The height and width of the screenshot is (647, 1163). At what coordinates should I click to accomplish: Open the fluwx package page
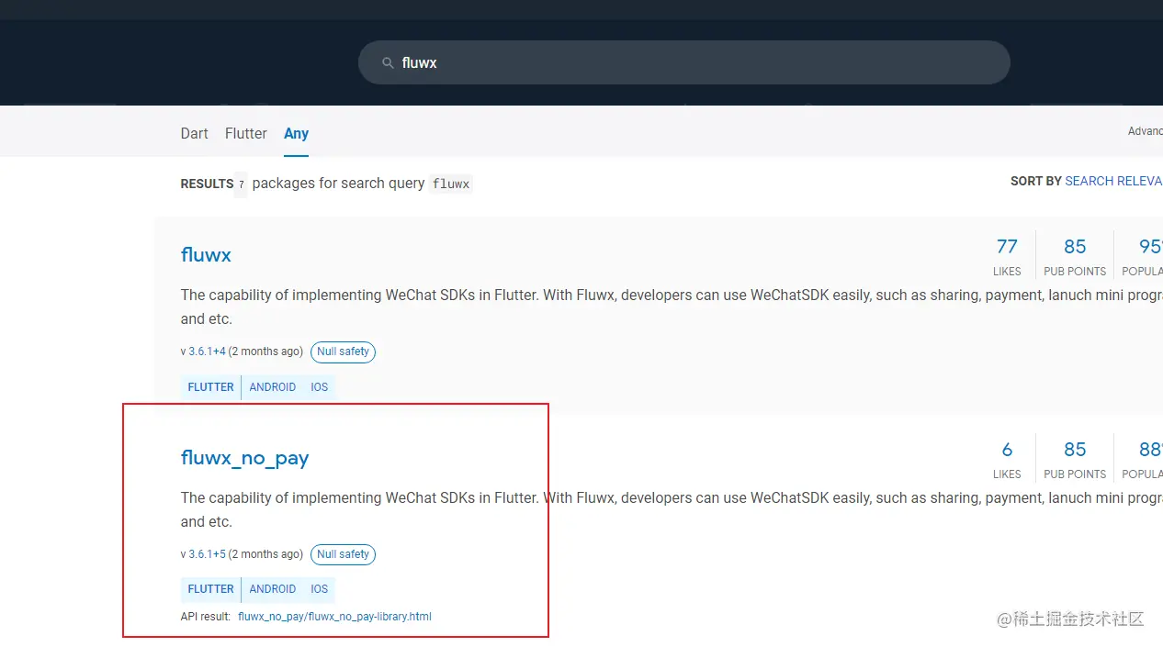pyautogui.click(x=206, y=255)
